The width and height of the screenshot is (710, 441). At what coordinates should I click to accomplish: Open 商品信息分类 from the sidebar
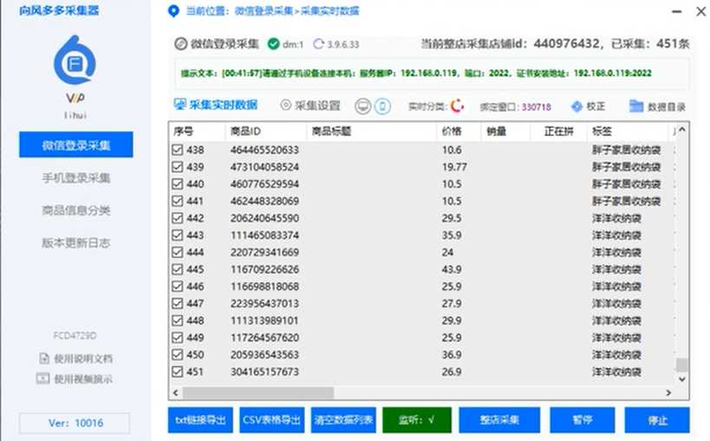76,211
